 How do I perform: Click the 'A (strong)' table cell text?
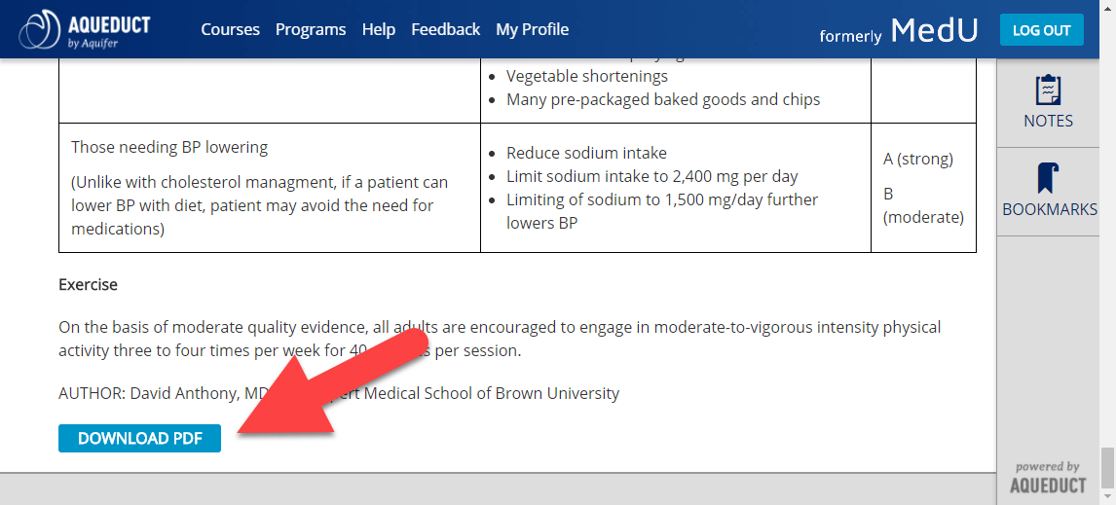tap(918, 160)
